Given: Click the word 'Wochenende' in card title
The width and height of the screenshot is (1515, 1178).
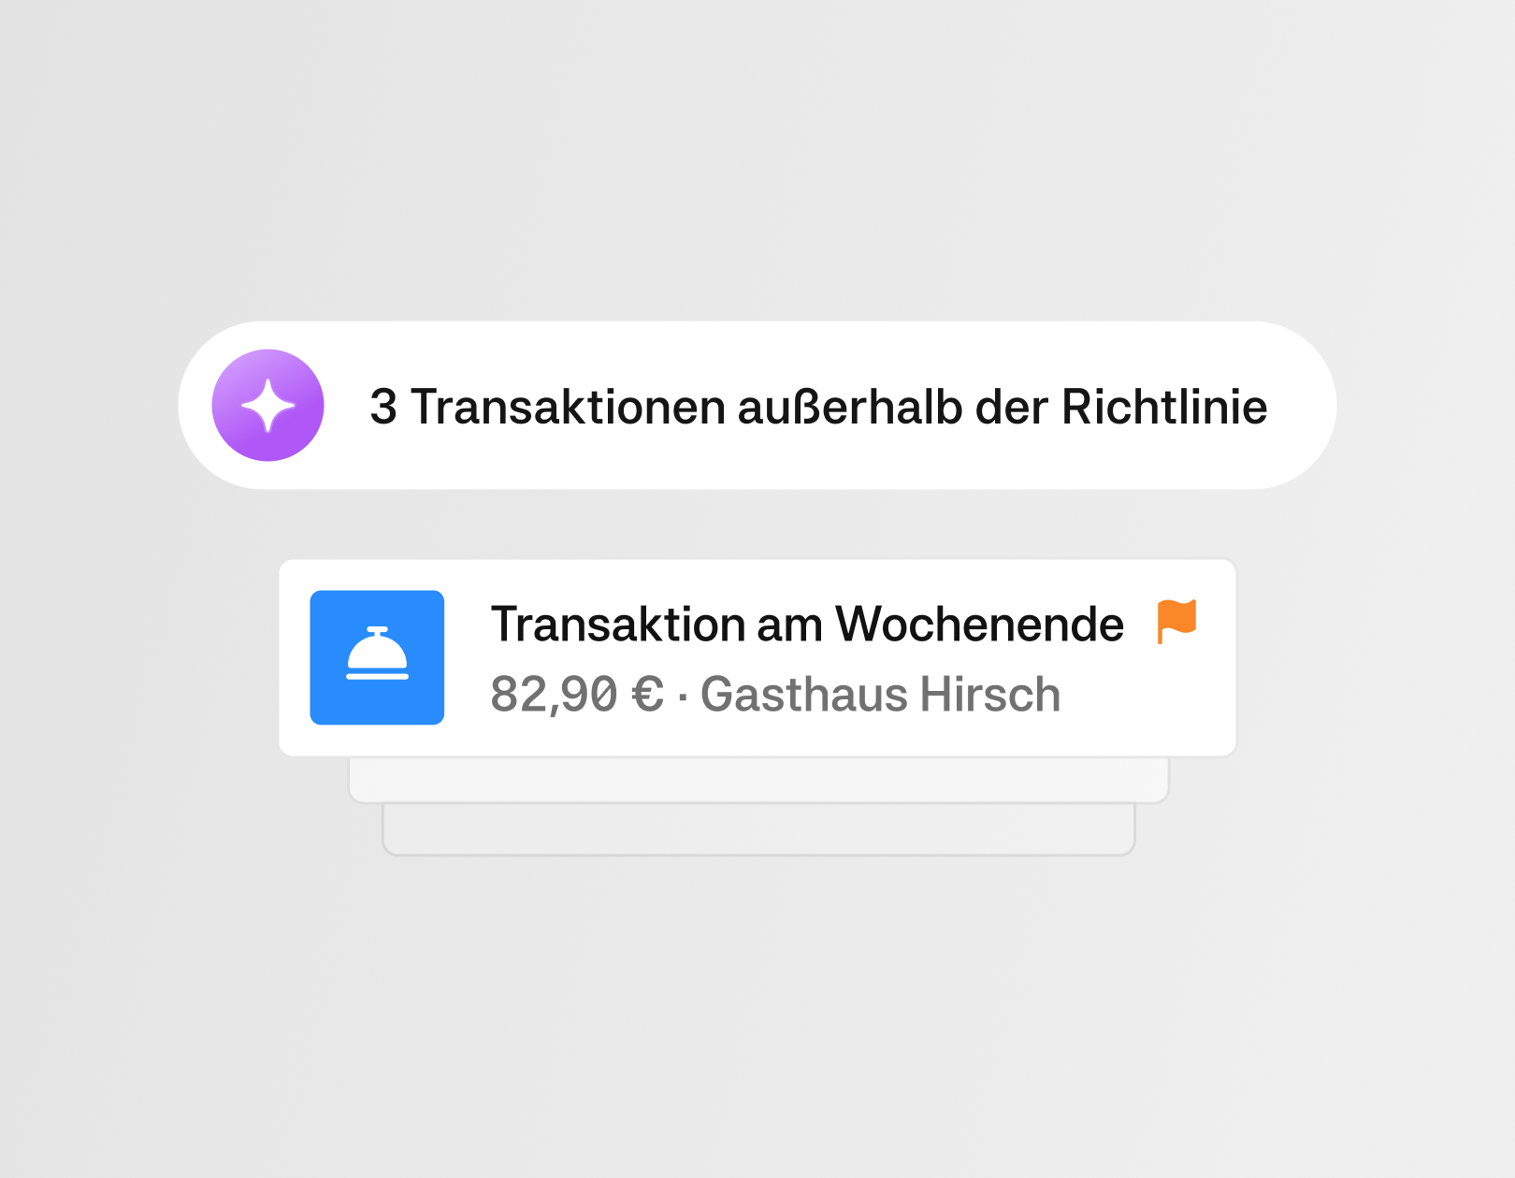Looking at the screenshot, I should coord(979,624).
